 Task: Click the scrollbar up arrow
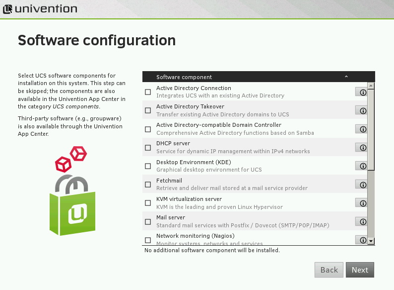coord(371,86)
